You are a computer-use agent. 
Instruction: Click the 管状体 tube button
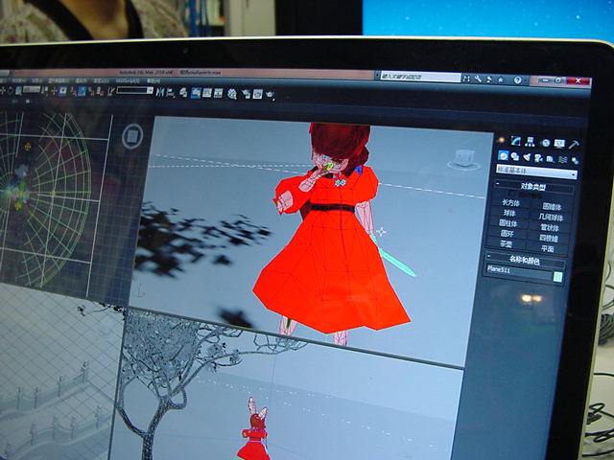coord(550,228)
